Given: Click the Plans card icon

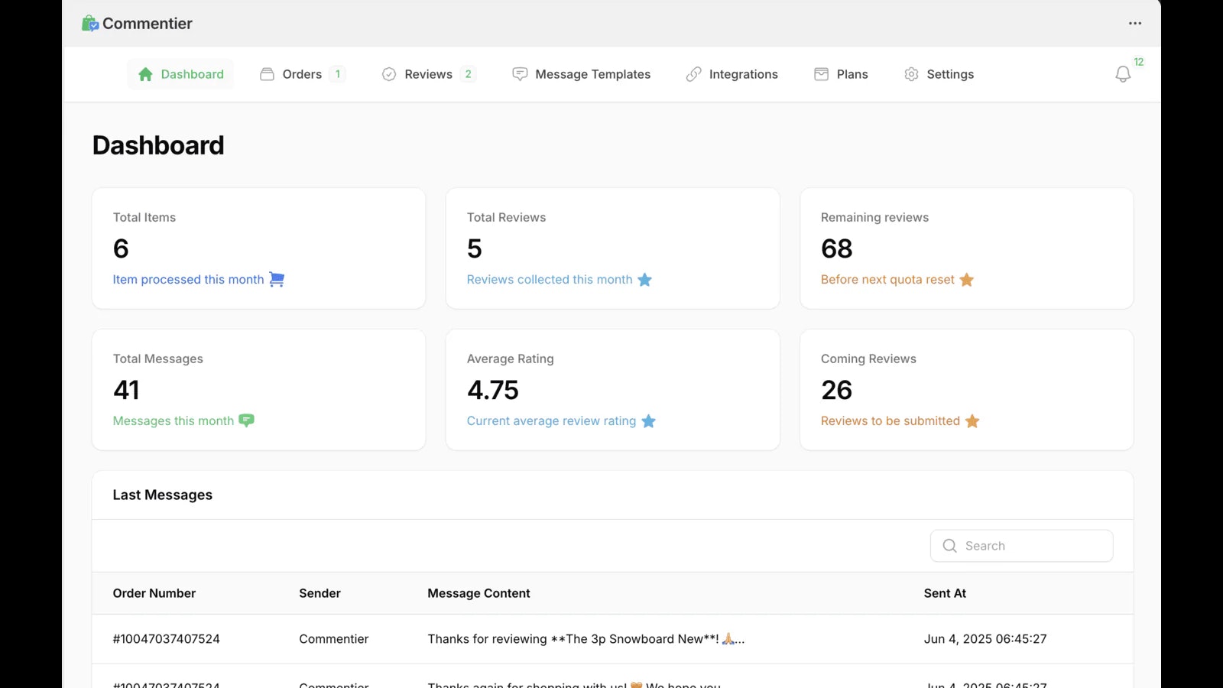Looking at the screenshot, I should [821, 74].
